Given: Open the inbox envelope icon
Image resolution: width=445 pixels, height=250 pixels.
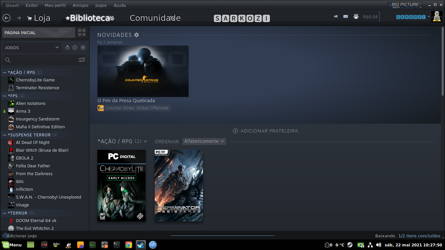Looking at the screenshot, I should (x=346, y=17).
